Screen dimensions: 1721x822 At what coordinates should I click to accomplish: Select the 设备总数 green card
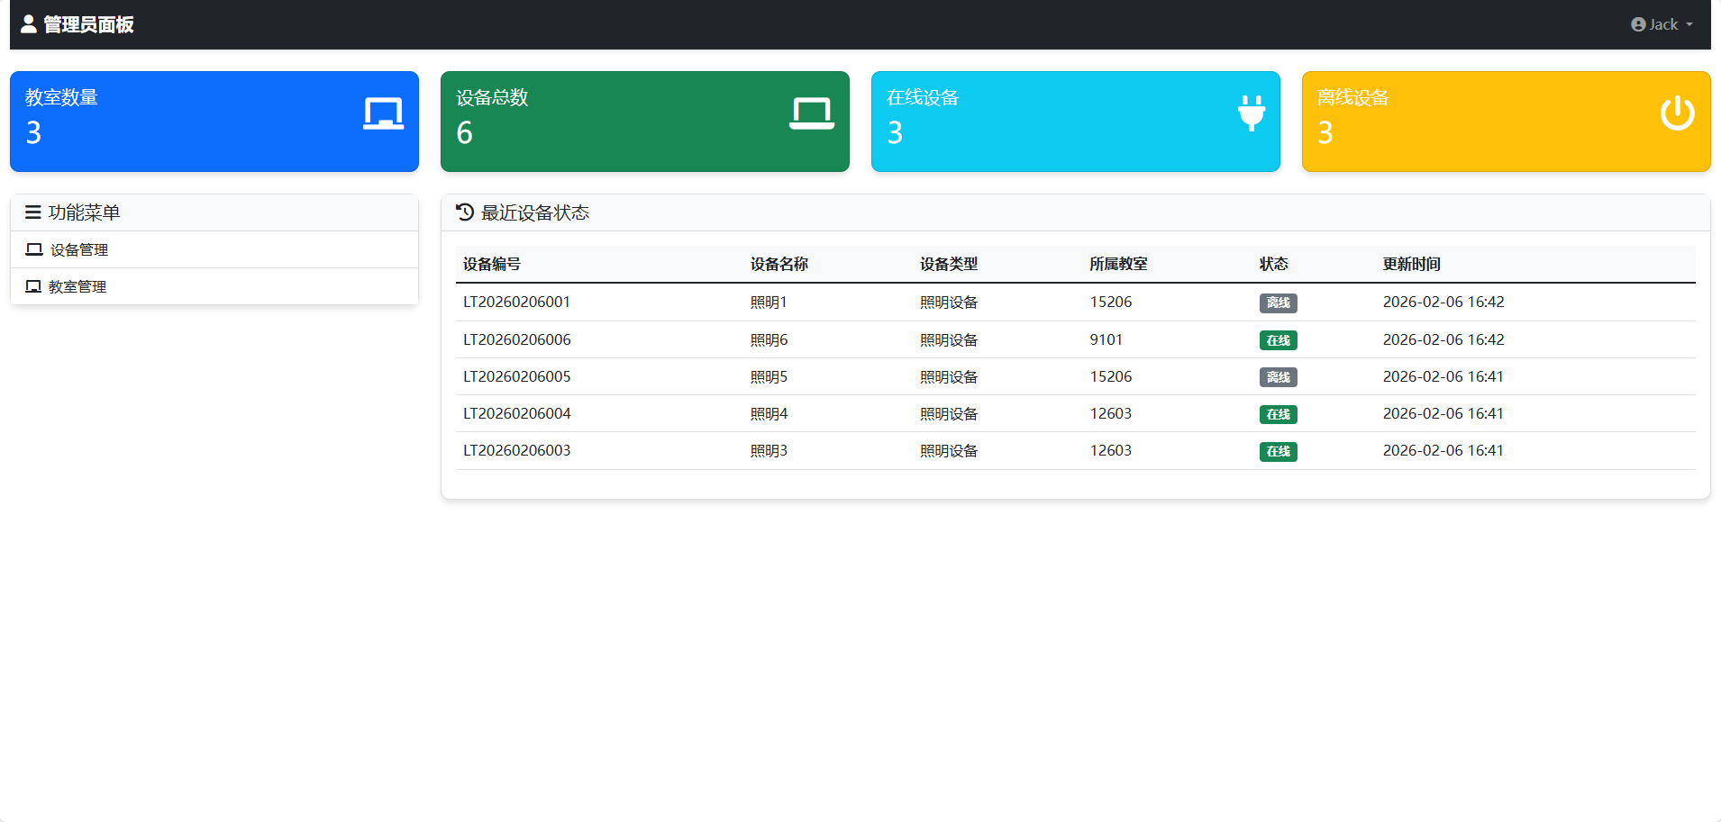[x=645, y=122]
